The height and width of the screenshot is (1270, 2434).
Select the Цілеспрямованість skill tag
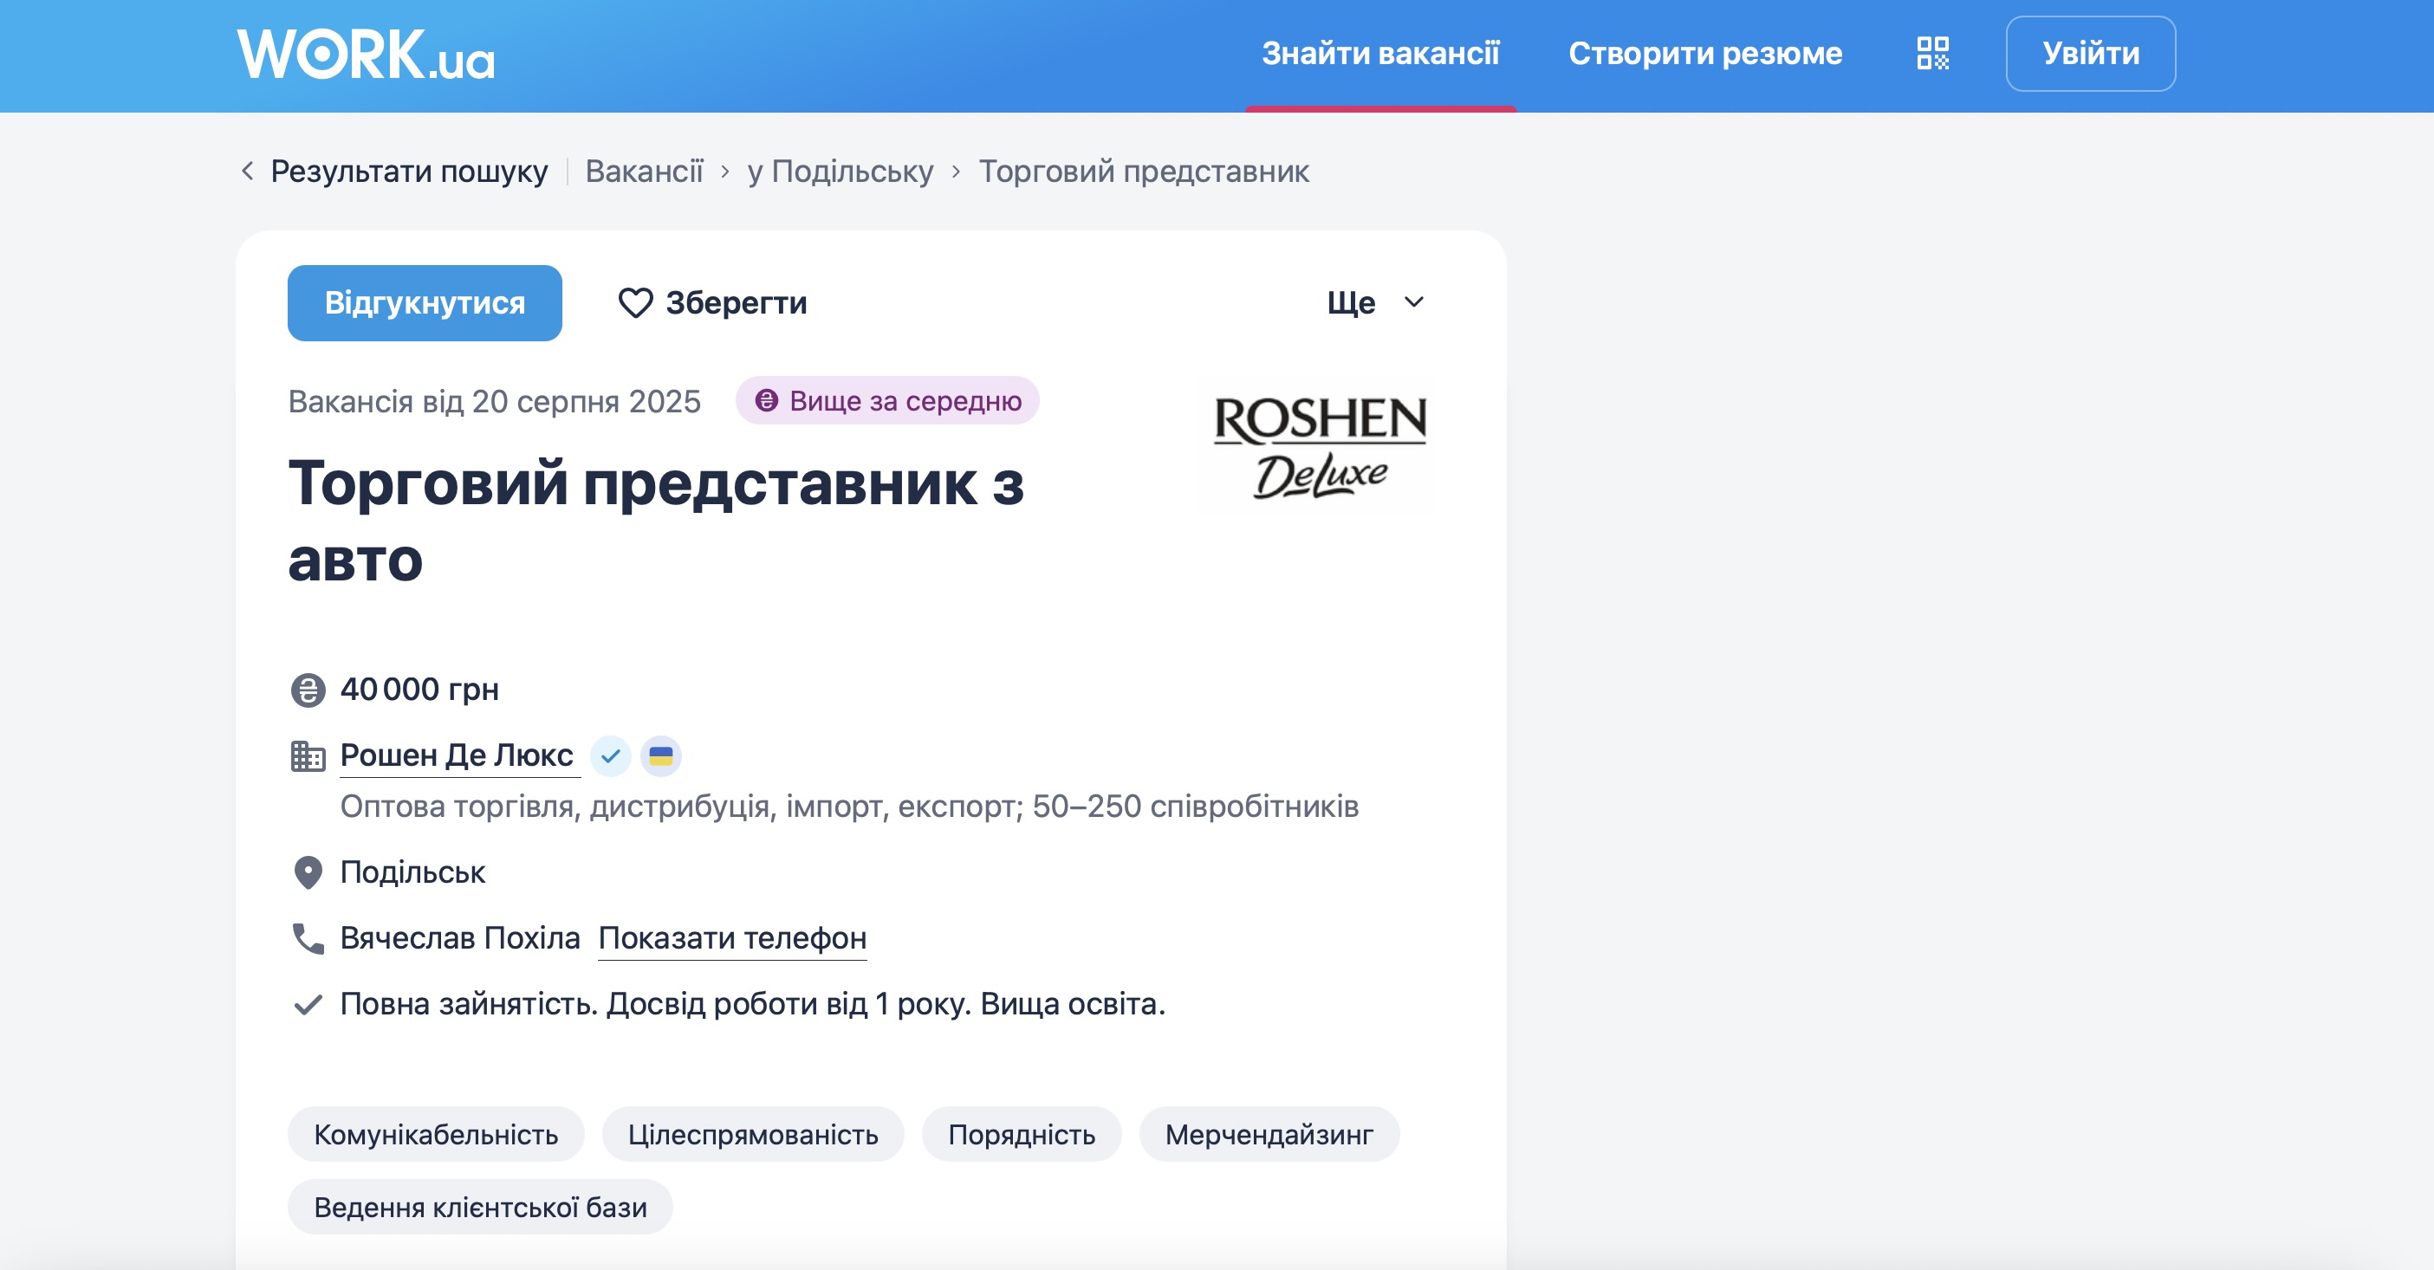753,1134
